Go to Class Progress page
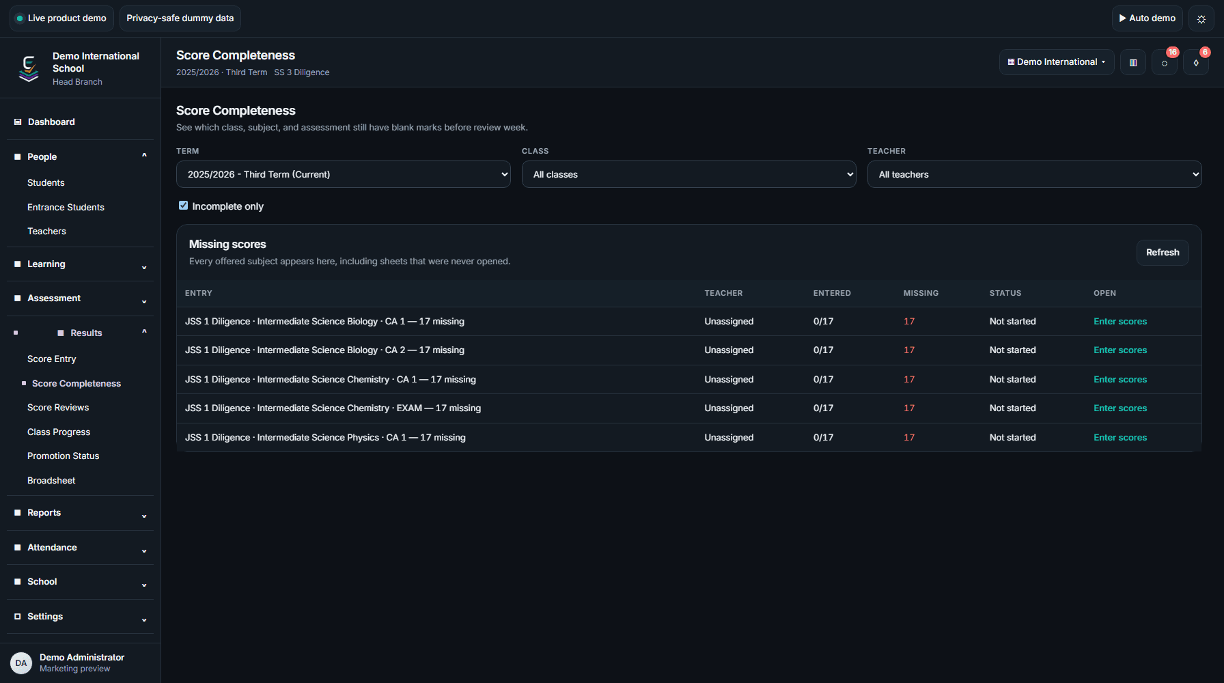1224x683 pixels. pyautogui.click(x=59, y=432)
